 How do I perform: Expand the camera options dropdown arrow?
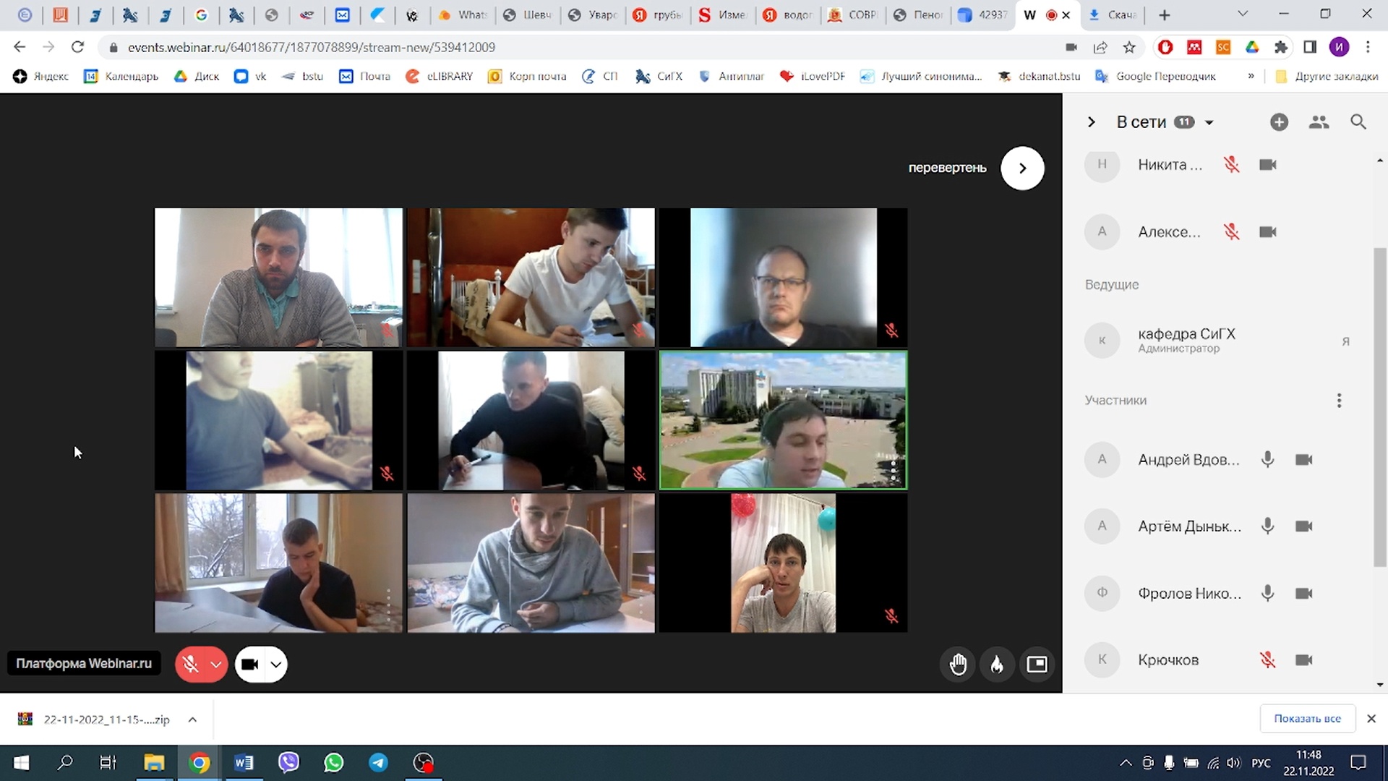276,664
